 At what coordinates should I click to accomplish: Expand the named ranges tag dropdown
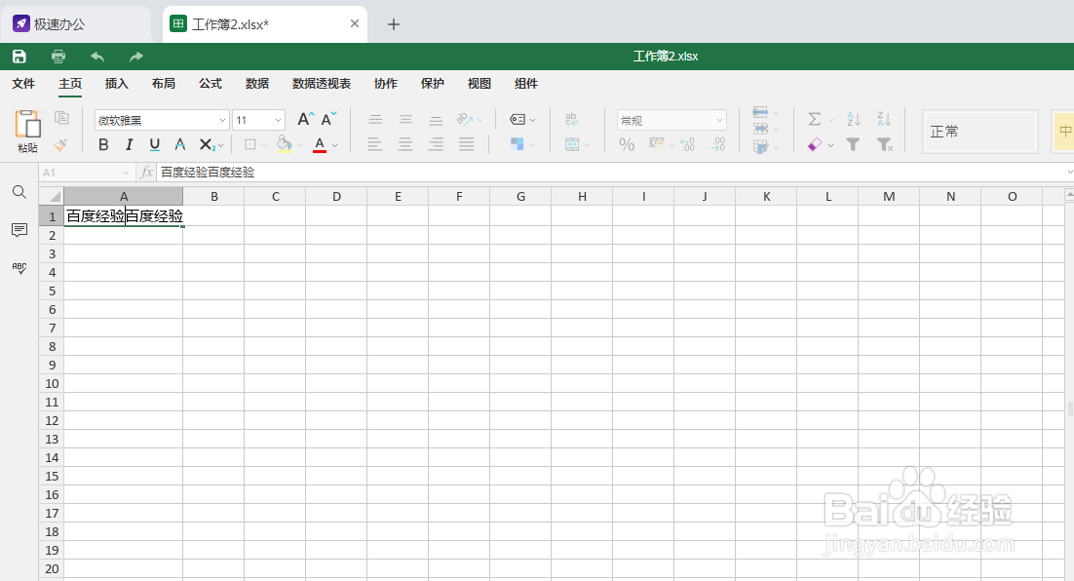tap(533, 120)
